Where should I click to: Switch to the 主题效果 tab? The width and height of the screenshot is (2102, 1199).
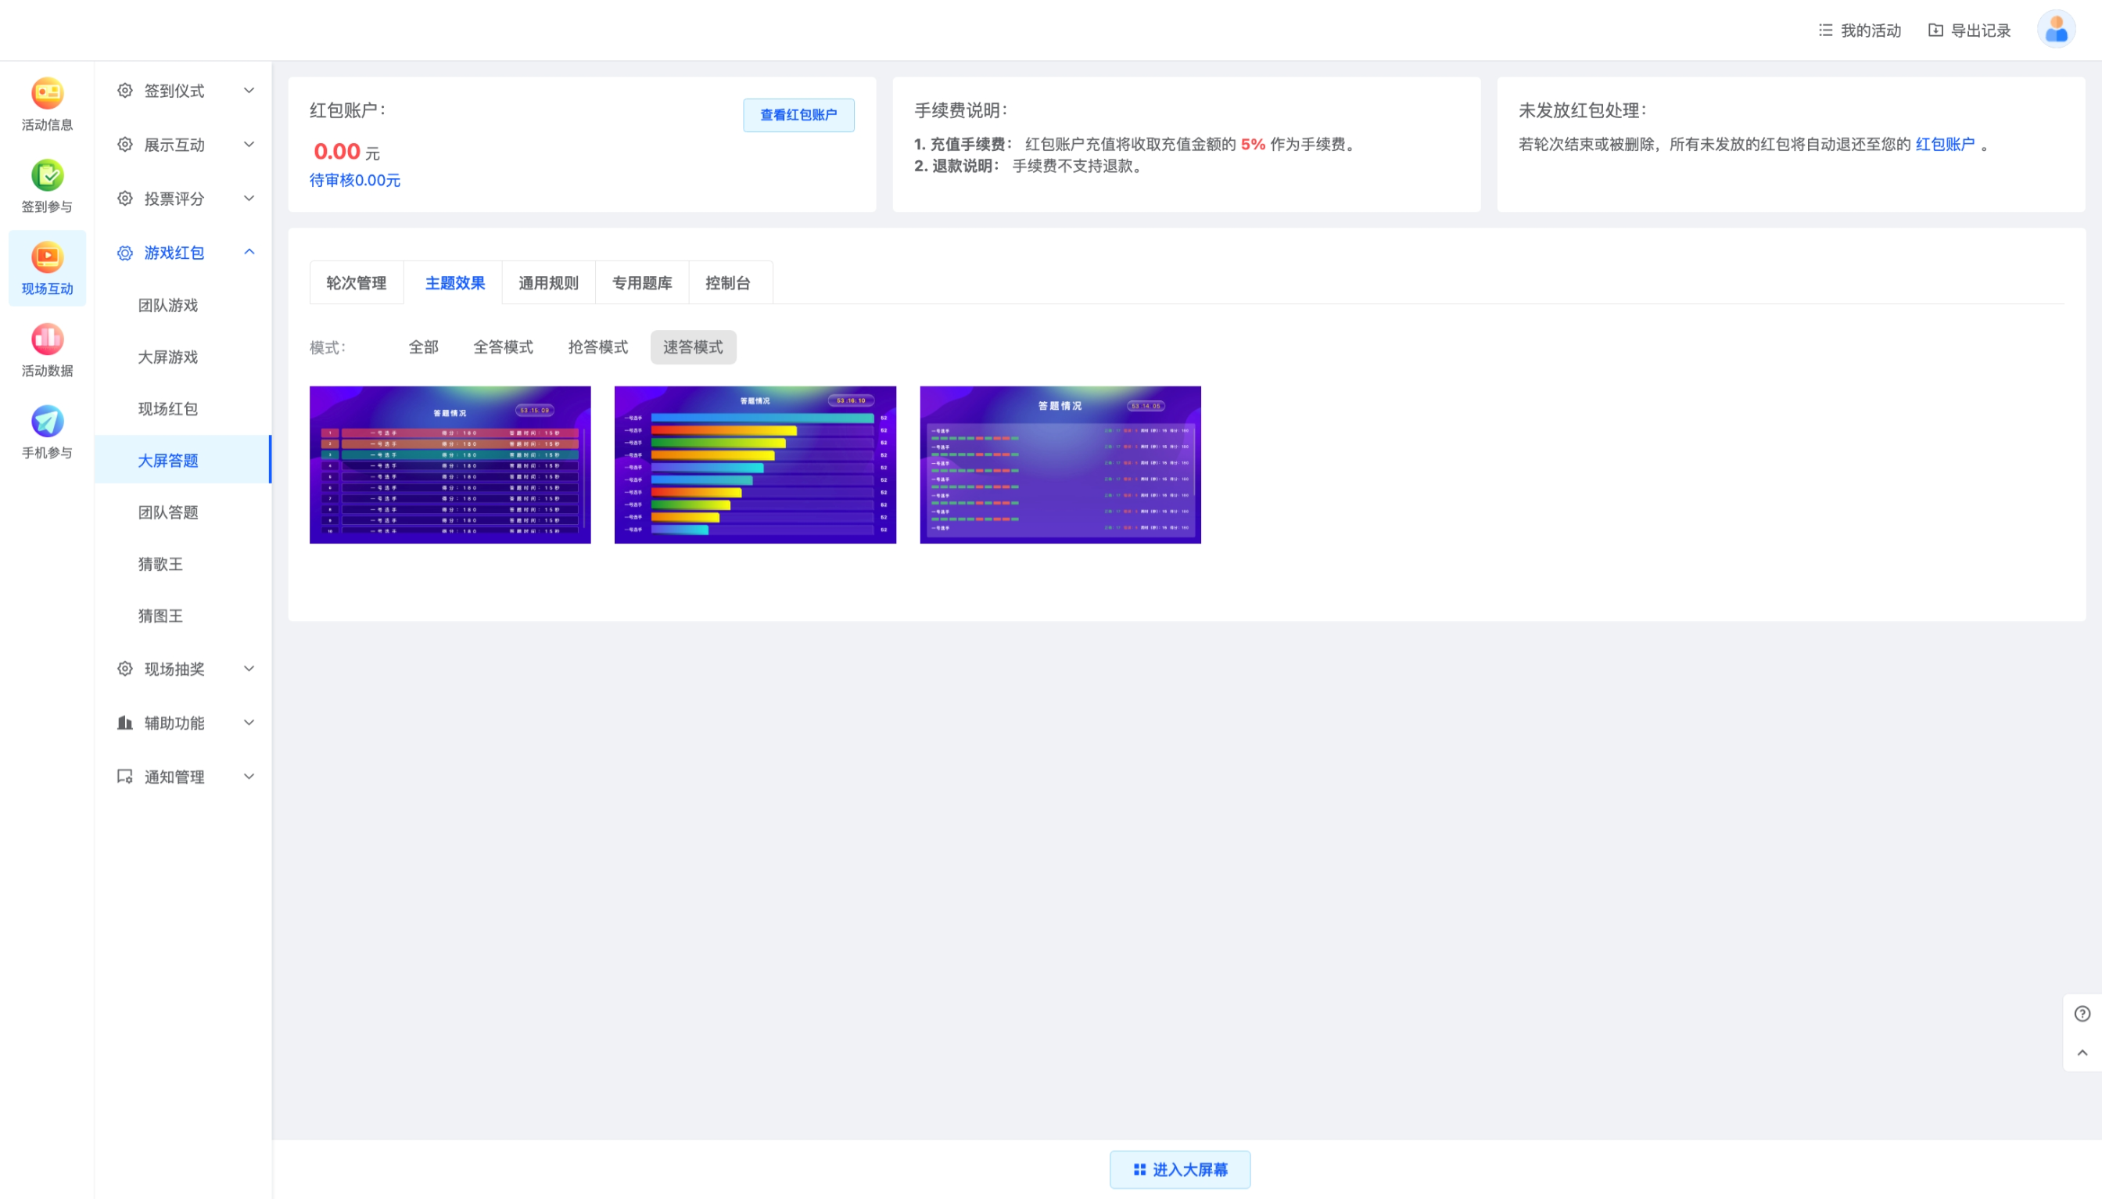click(454, 282)
